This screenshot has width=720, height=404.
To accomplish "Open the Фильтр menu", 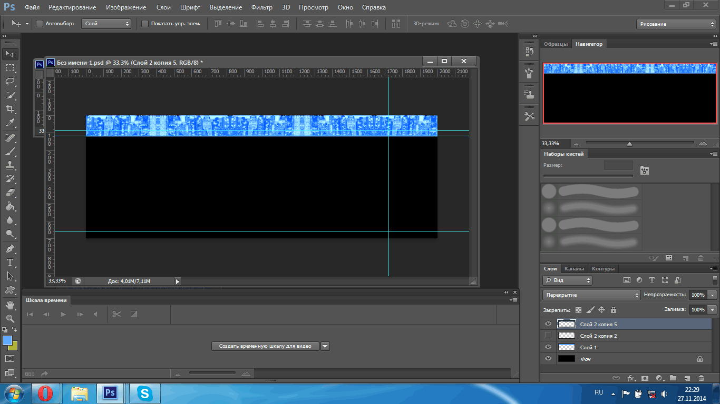I will click(261, 7).
